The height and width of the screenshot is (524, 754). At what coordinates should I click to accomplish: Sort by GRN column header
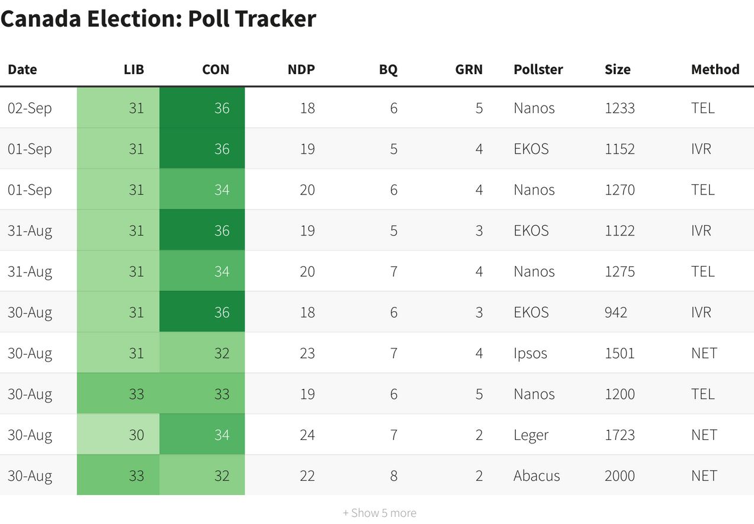(469, 69)
